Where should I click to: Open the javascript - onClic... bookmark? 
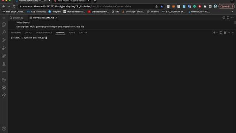click(x=133, y=11)
